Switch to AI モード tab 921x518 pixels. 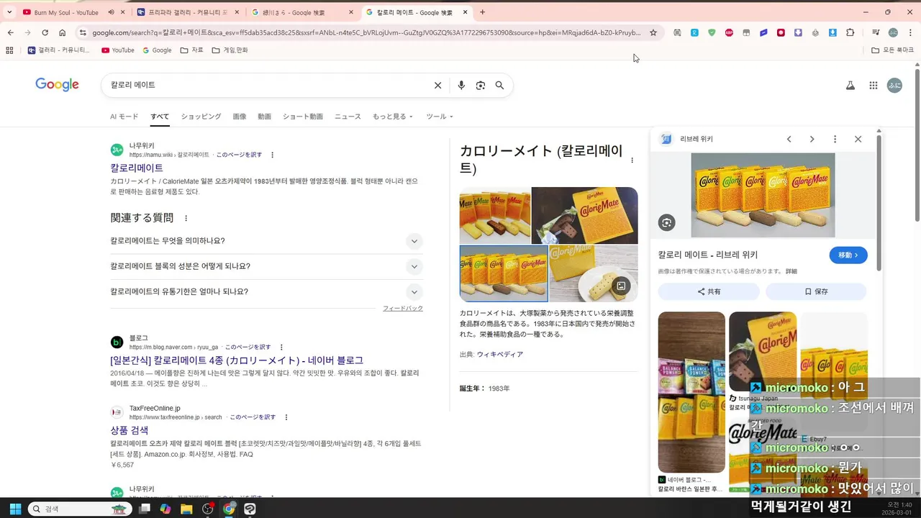tap(124, 117)
